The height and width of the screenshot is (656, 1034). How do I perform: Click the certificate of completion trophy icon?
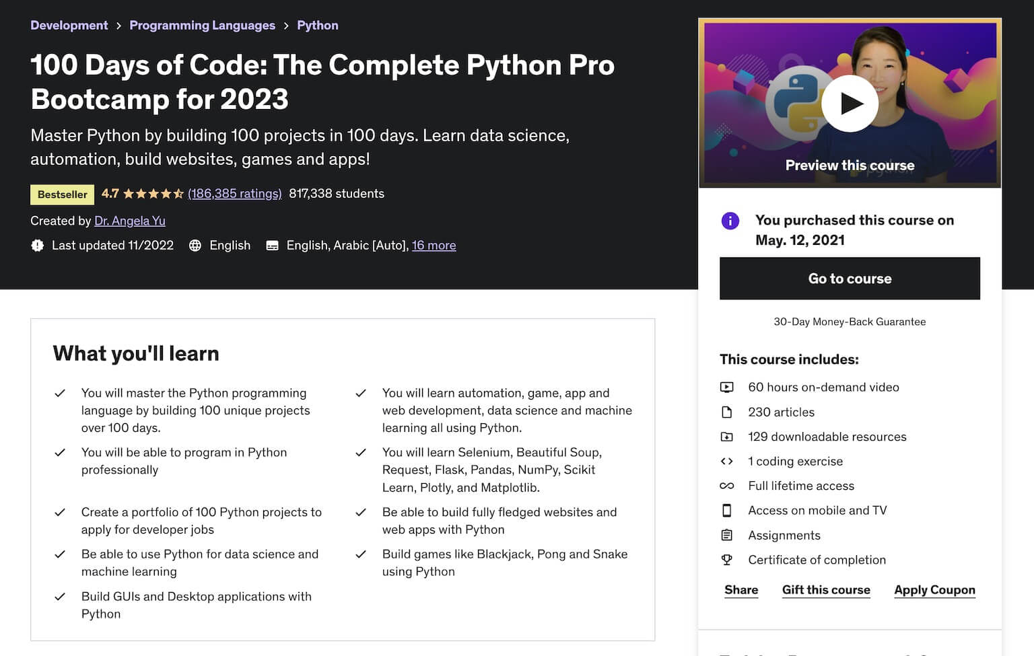click(728, 559)
